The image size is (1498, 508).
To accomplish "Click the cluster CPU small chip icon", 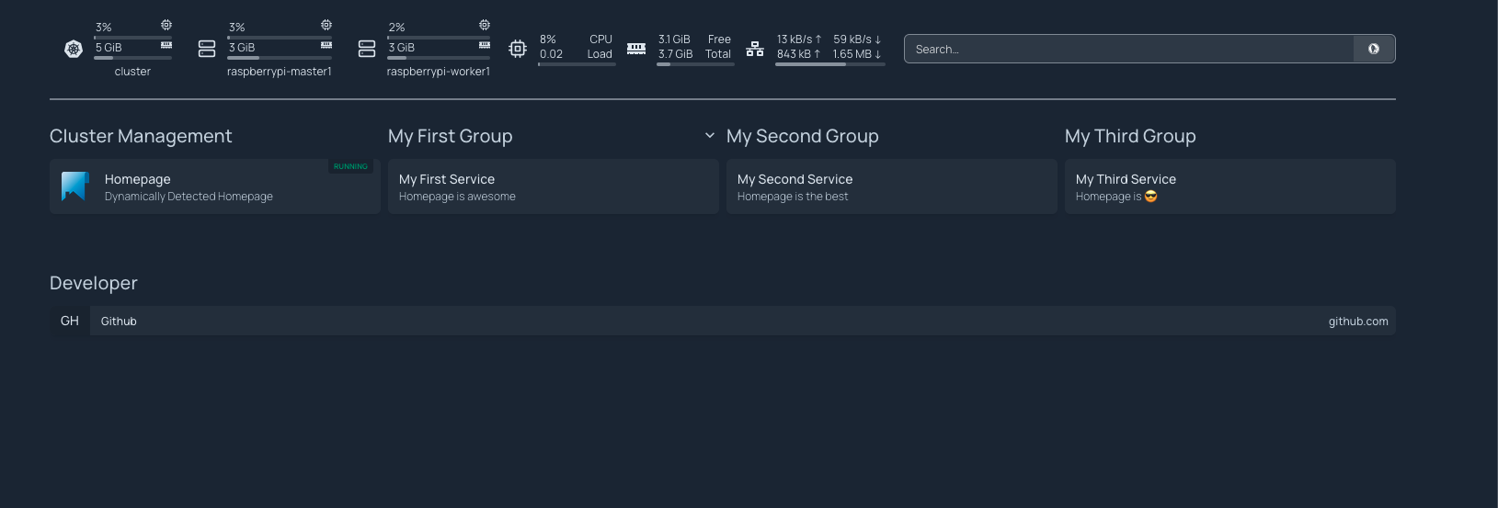I will 166,25.
